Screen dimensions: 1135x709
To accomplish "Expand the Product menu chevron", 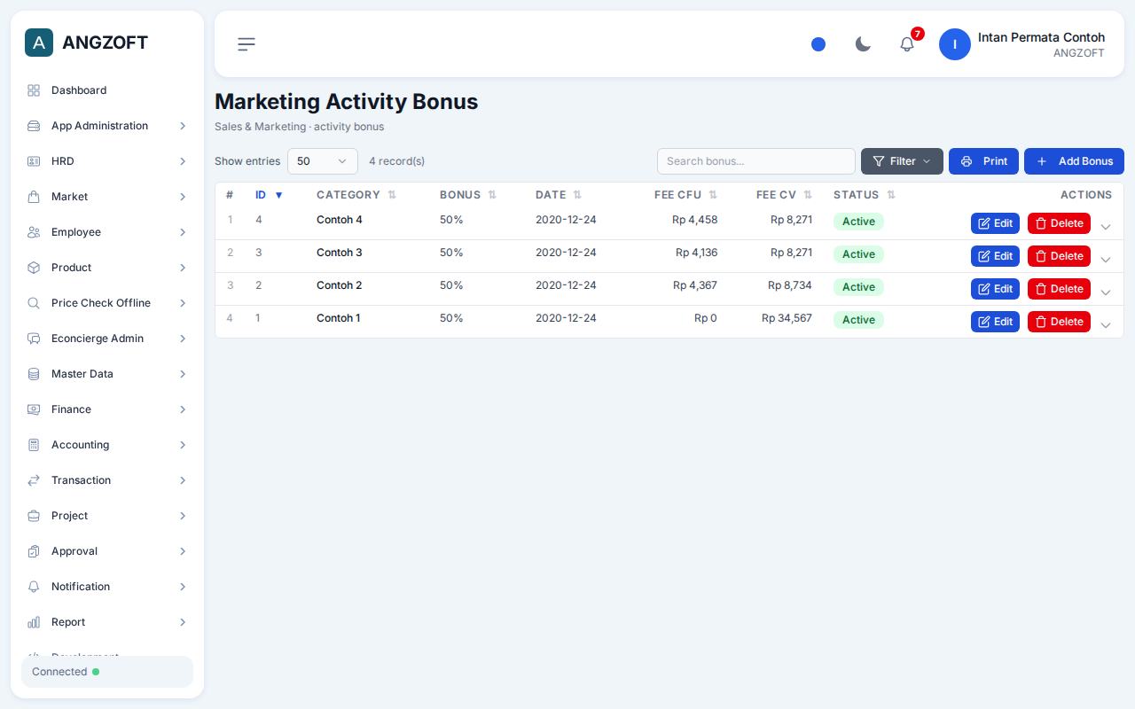I will click(183, 268).
